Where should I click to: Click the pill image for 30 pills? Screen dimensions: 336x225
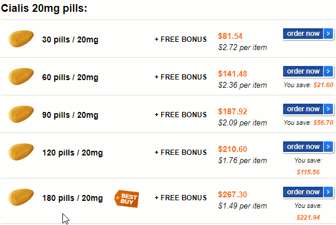pyautogui.click(x=21, y=39)
